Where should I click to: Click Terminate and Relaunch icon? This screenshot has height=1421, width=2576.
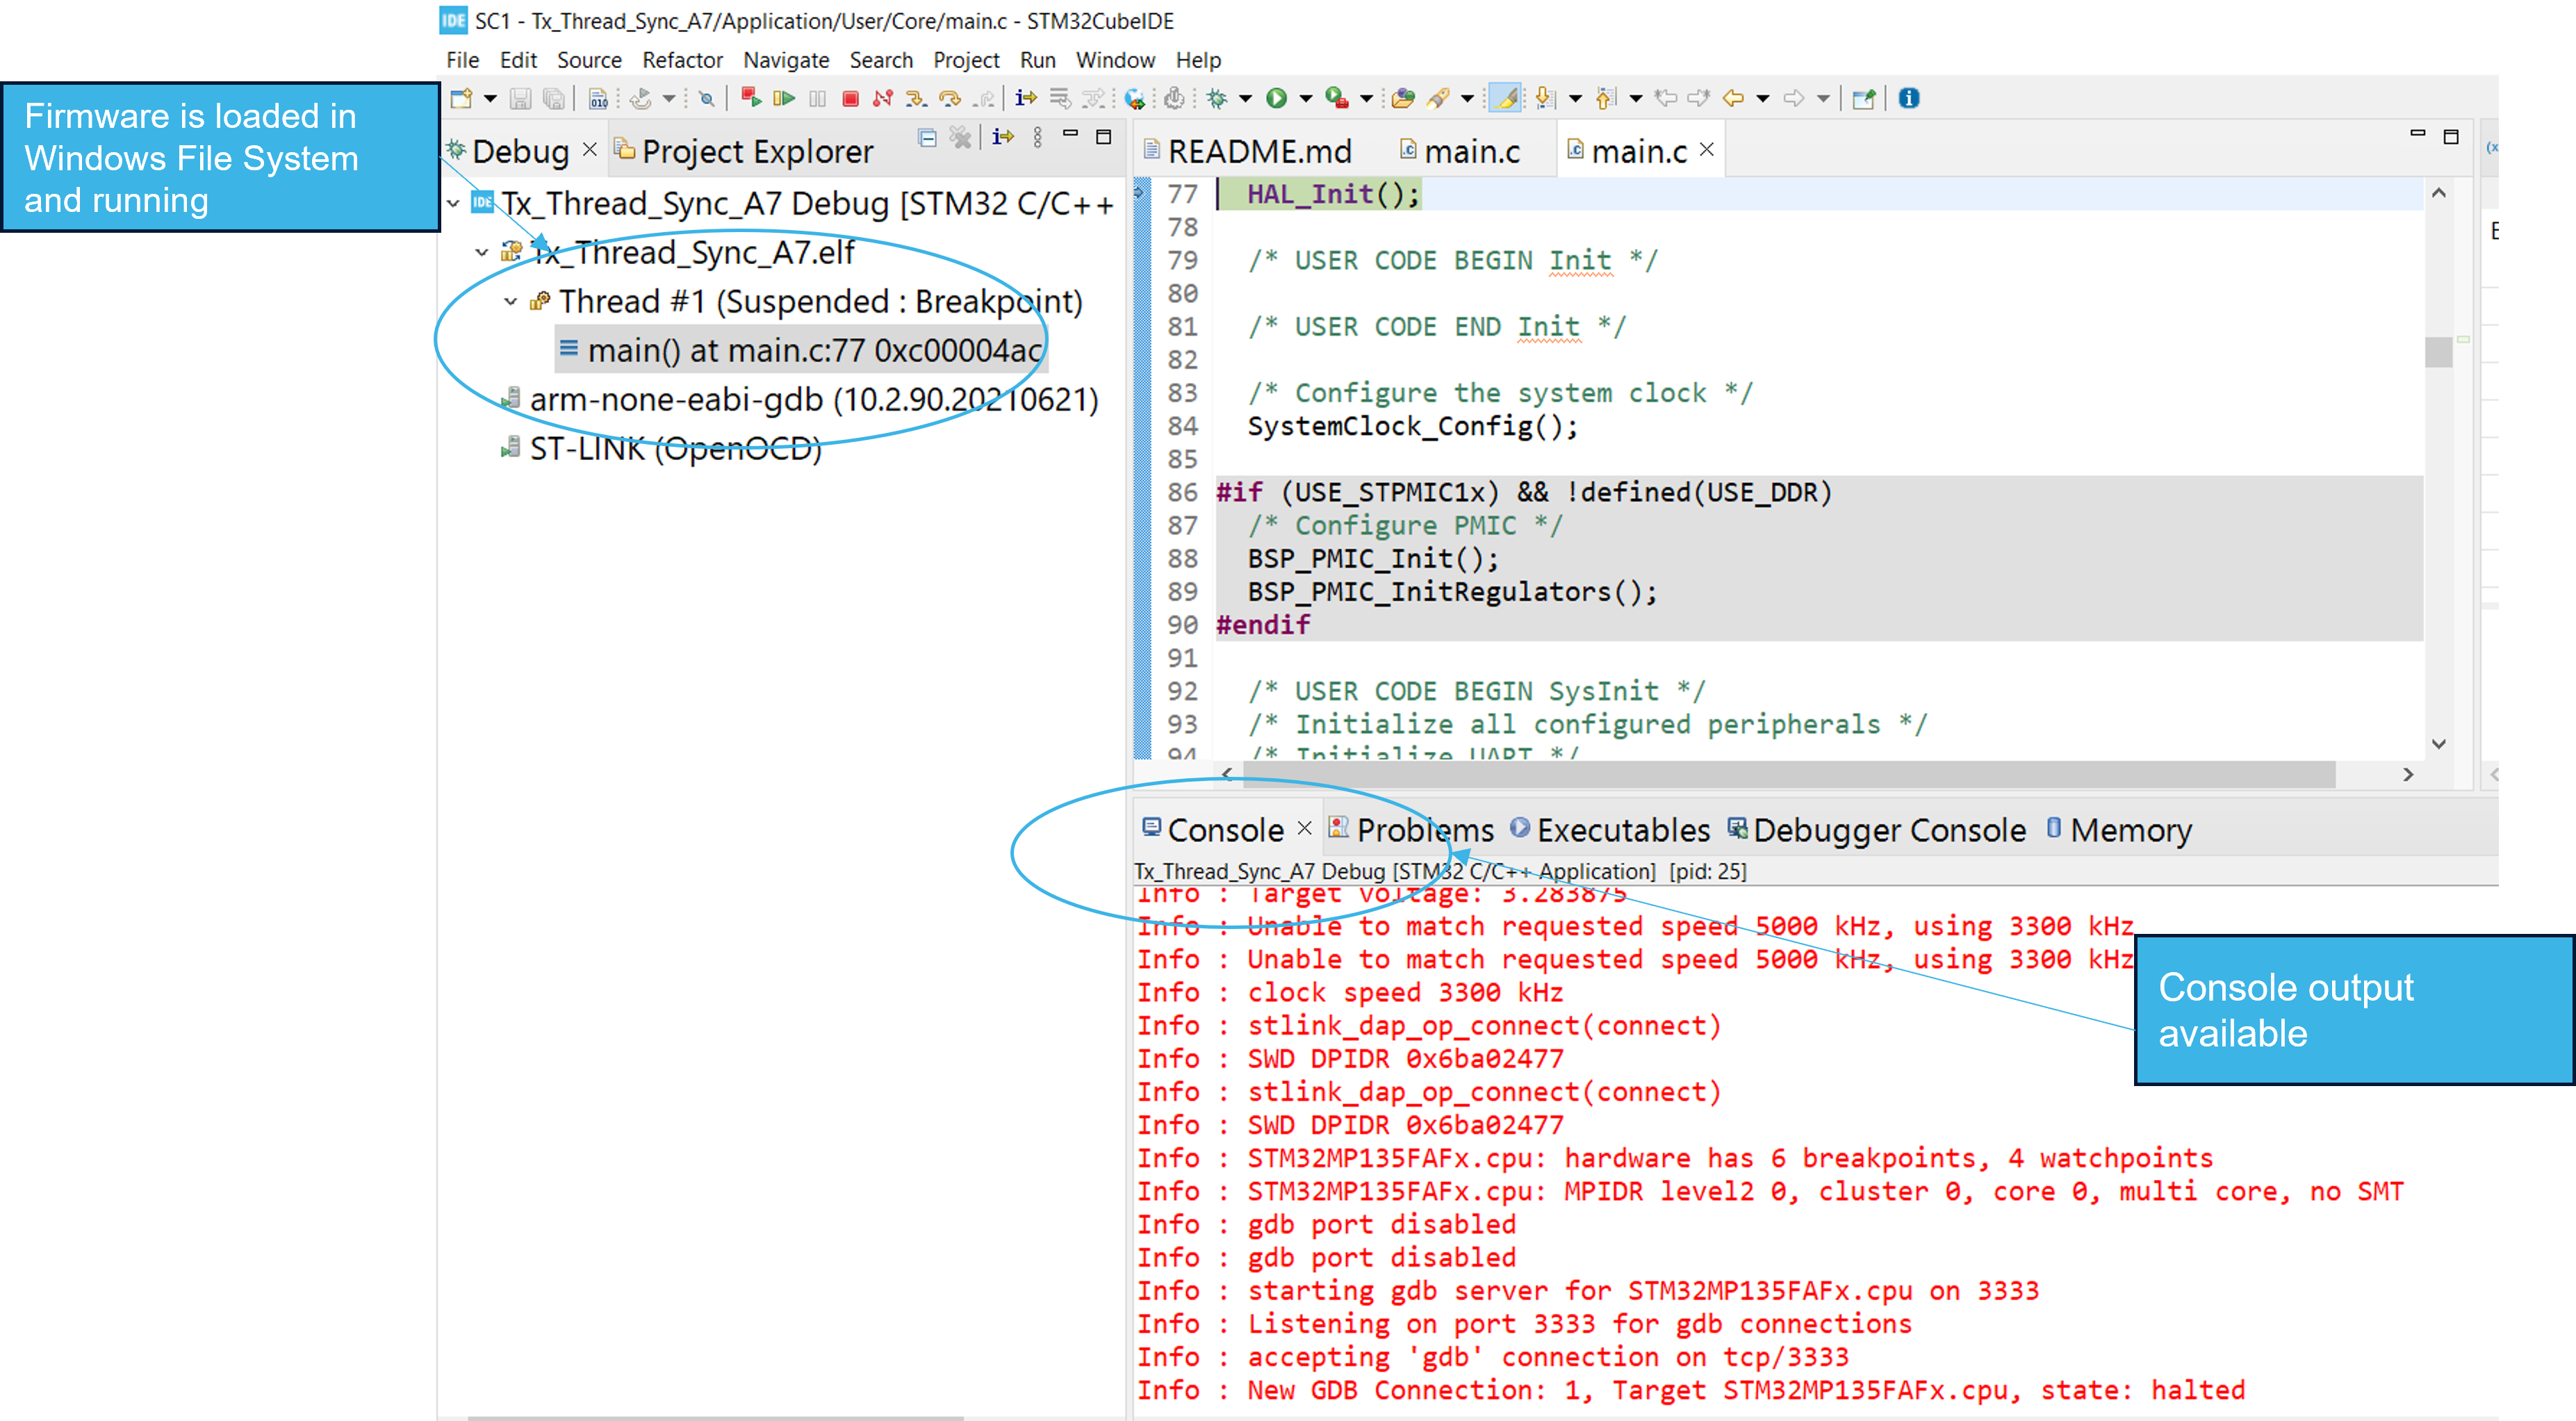751,98
